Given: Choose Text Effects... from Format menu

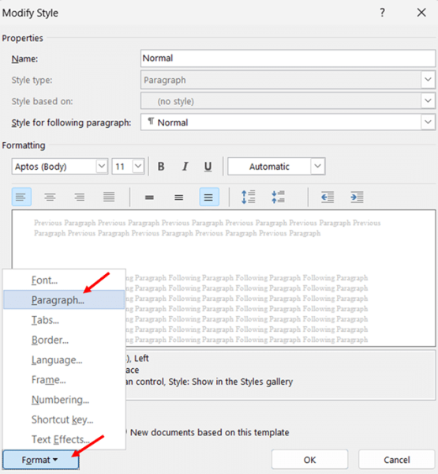Looking at the screenshot, I should [x=64, y=439].
